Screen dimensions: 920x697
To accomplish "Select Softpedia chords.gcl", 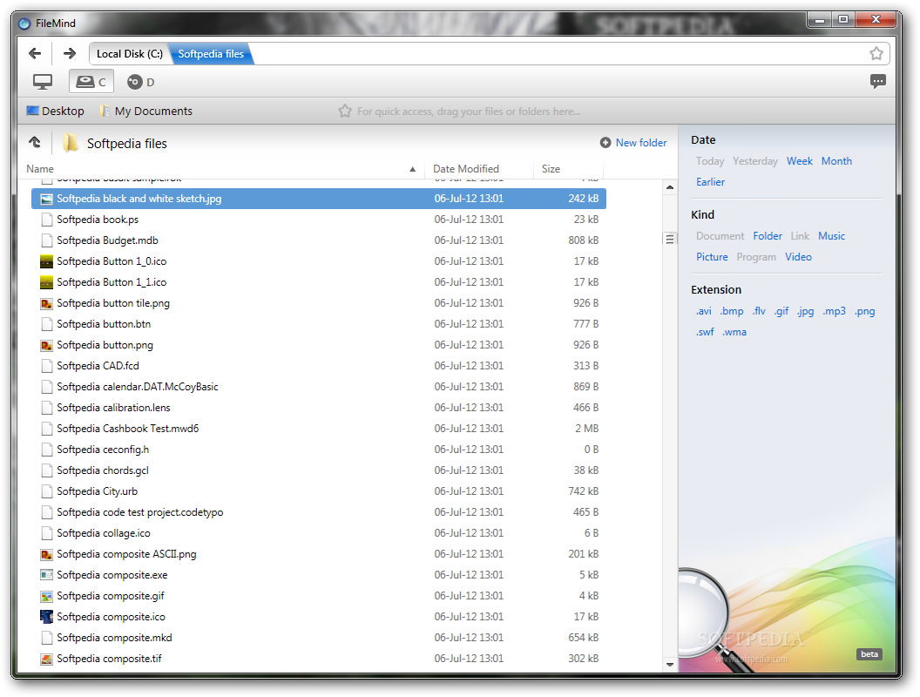I will [319, 470].
